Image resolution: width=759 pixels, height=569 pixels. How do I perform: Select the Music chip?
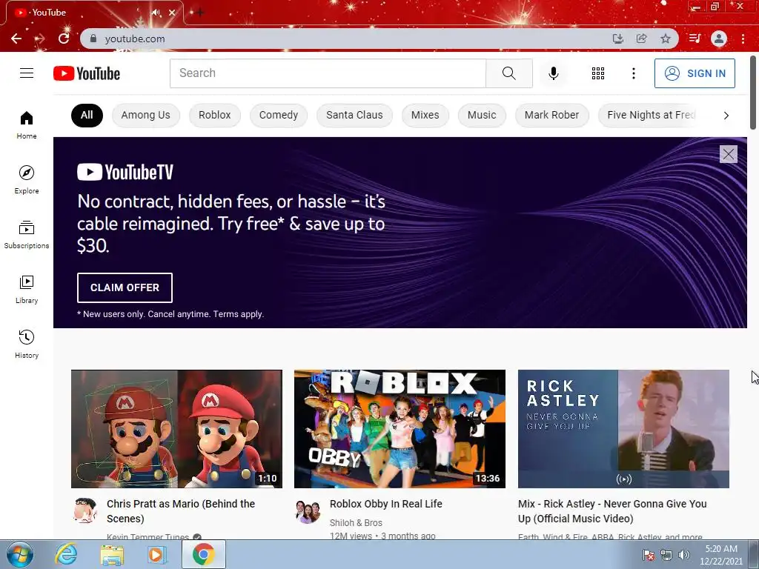pyautogui.click(x=482, y=115)
